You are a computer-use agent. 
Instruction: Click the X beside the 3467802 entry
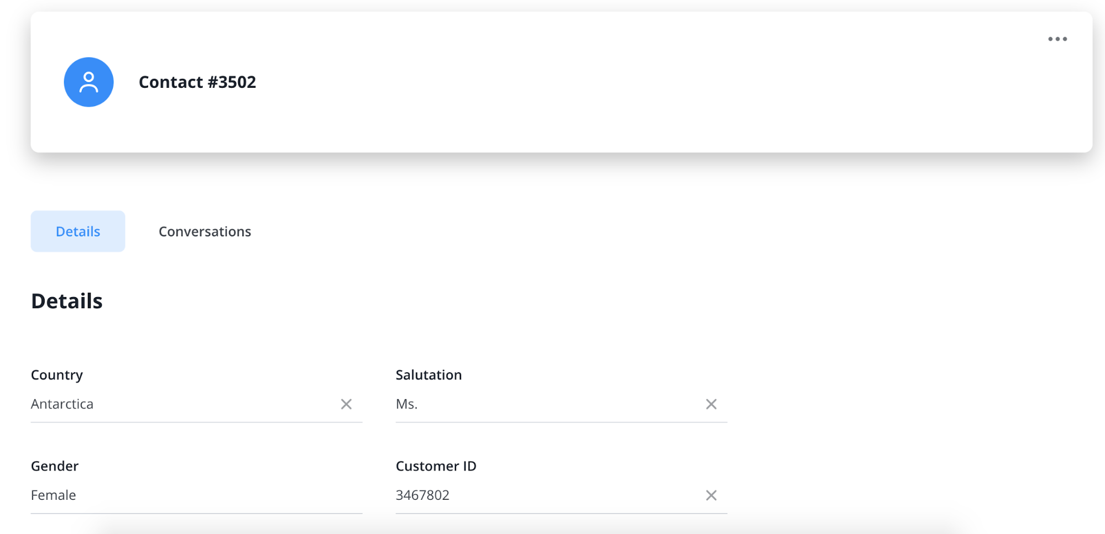[711, 495]
